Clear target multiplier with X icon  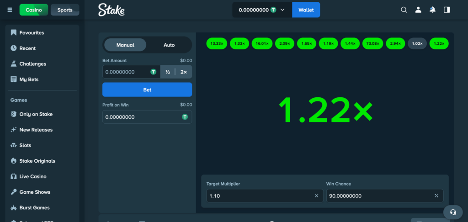pyautogui.click(x=316, y=196)
